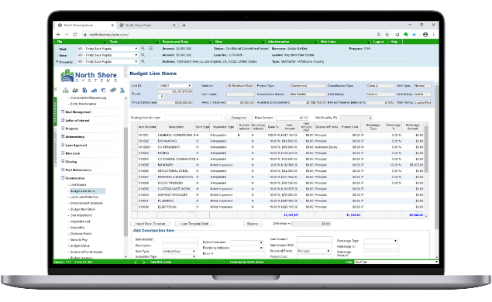This screenshot has height=302, width=492.
Task: Click the browser reload icon
Action: click(x=75, y=35)
